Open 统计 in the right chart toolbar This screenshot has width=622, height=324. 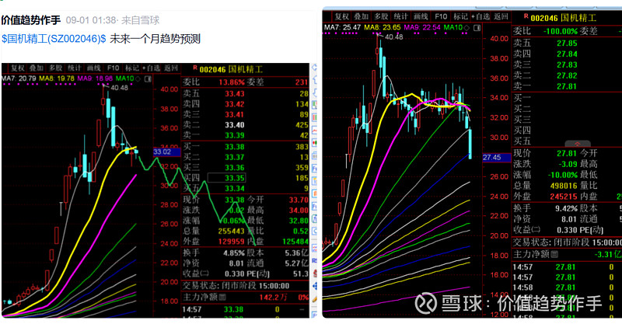401,16
